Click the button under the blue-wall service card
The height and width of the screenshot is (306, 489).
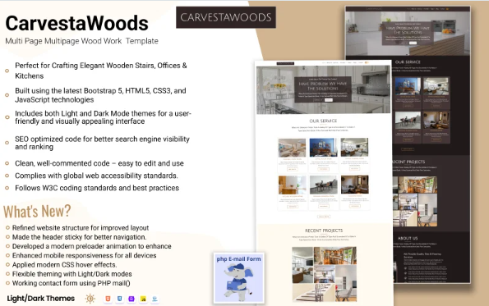(324, 169)
